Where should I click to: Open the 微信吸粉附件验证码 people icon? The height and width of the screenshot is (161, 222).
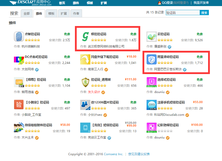[x=19, y=128]
